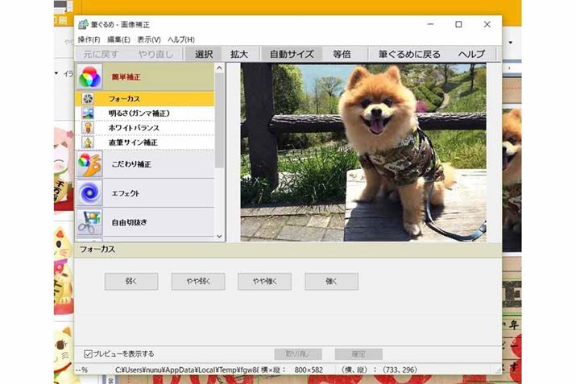The width and height of the screenshot is (576, 384).
Task: Activate the 拡大 zoom toolbar button
Action: click(239, 54)
